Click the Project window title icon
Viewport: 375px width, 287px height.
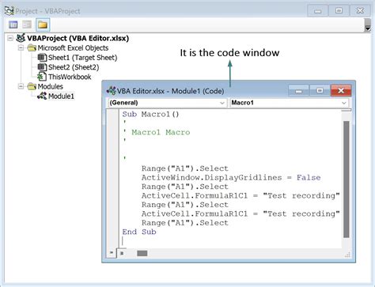(x=9, y=11)
